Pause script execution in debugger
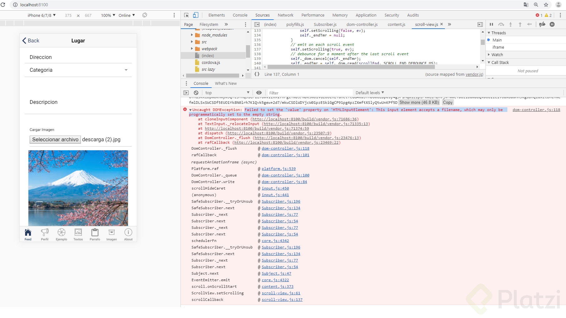The height and width of the screenshot is (318, 566). click(491, 24)
